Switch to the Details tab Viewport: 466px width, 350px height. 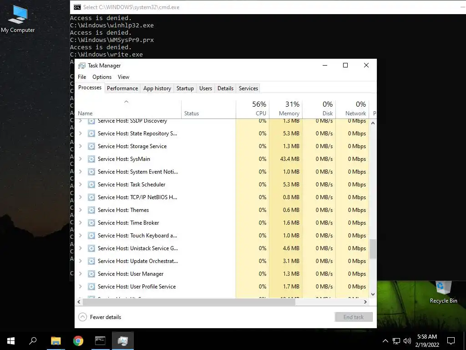pyautogui.click(x=225, y=88)
